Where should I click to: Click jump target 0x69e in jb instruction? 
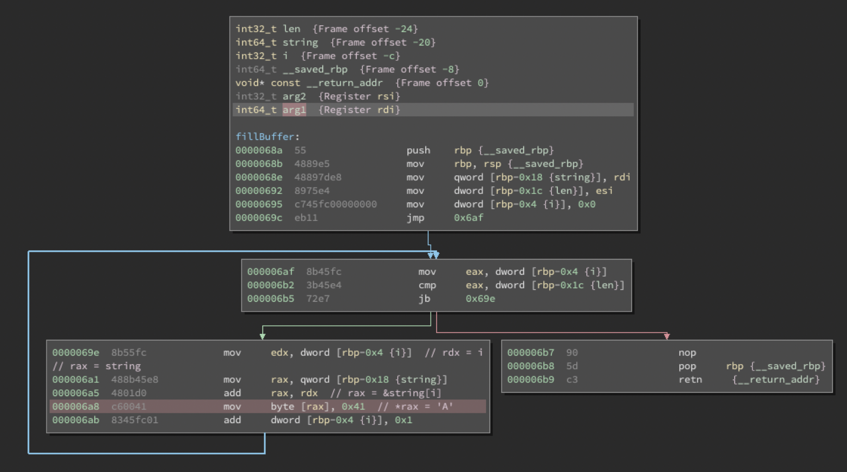pyautogui.click(x=480, y=299)
